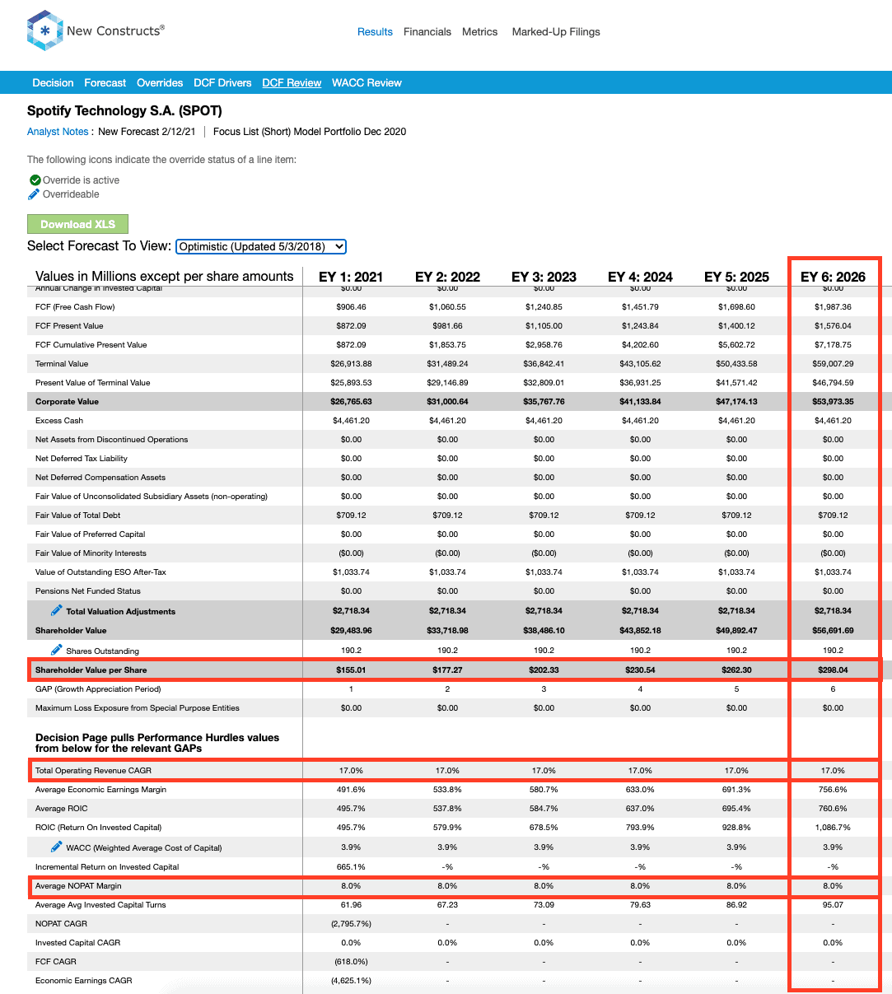This screenshot has width=892, height=994.
Task: Click NOPAT CAGR value (2,795.7%)
Action: [351, 924]
